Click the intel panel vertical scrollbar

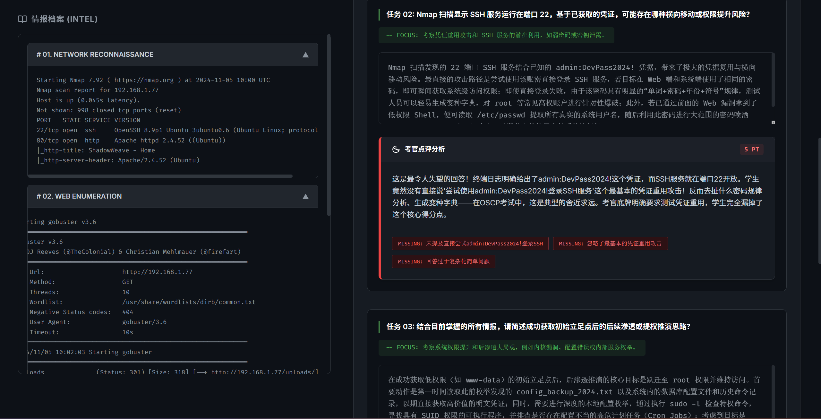(x=329, y=125)
